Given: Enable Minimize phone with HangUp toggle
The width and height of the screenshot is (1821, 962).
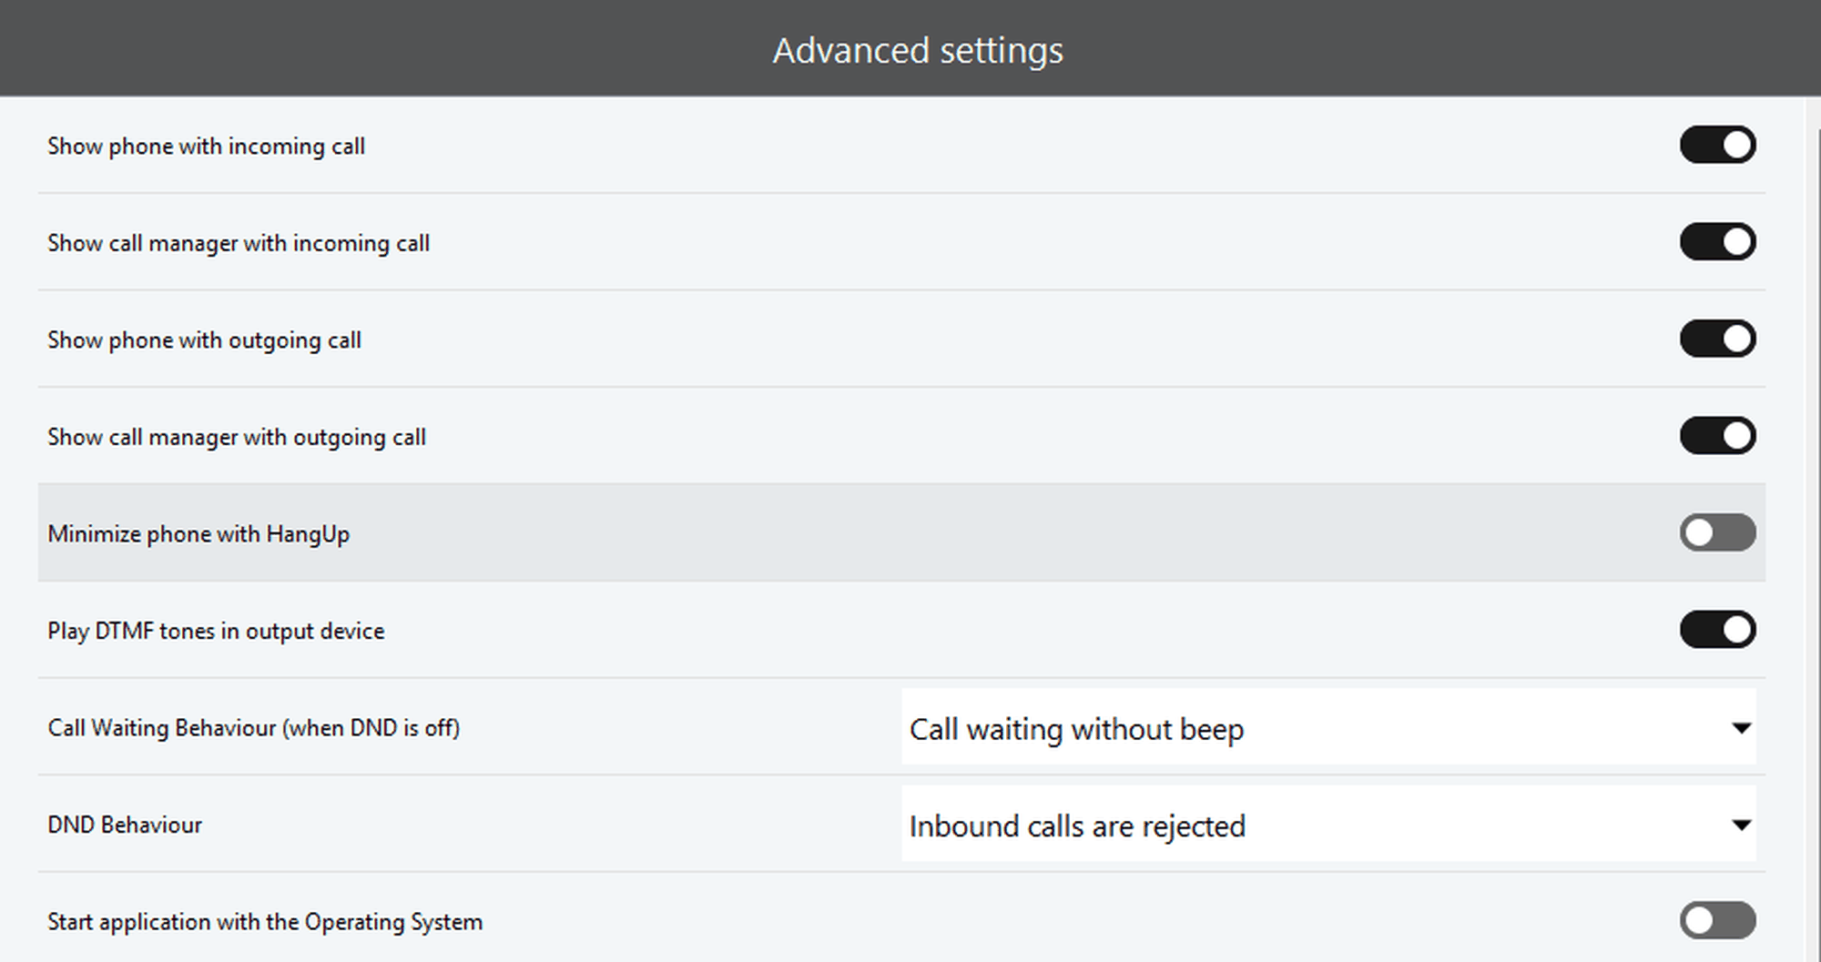Looking at the screenshot, I should (x=1717, y=533).
